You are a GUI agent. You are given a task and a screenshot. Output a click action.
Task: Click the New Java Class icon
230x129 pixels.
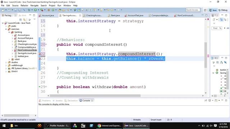pos(53,10)
